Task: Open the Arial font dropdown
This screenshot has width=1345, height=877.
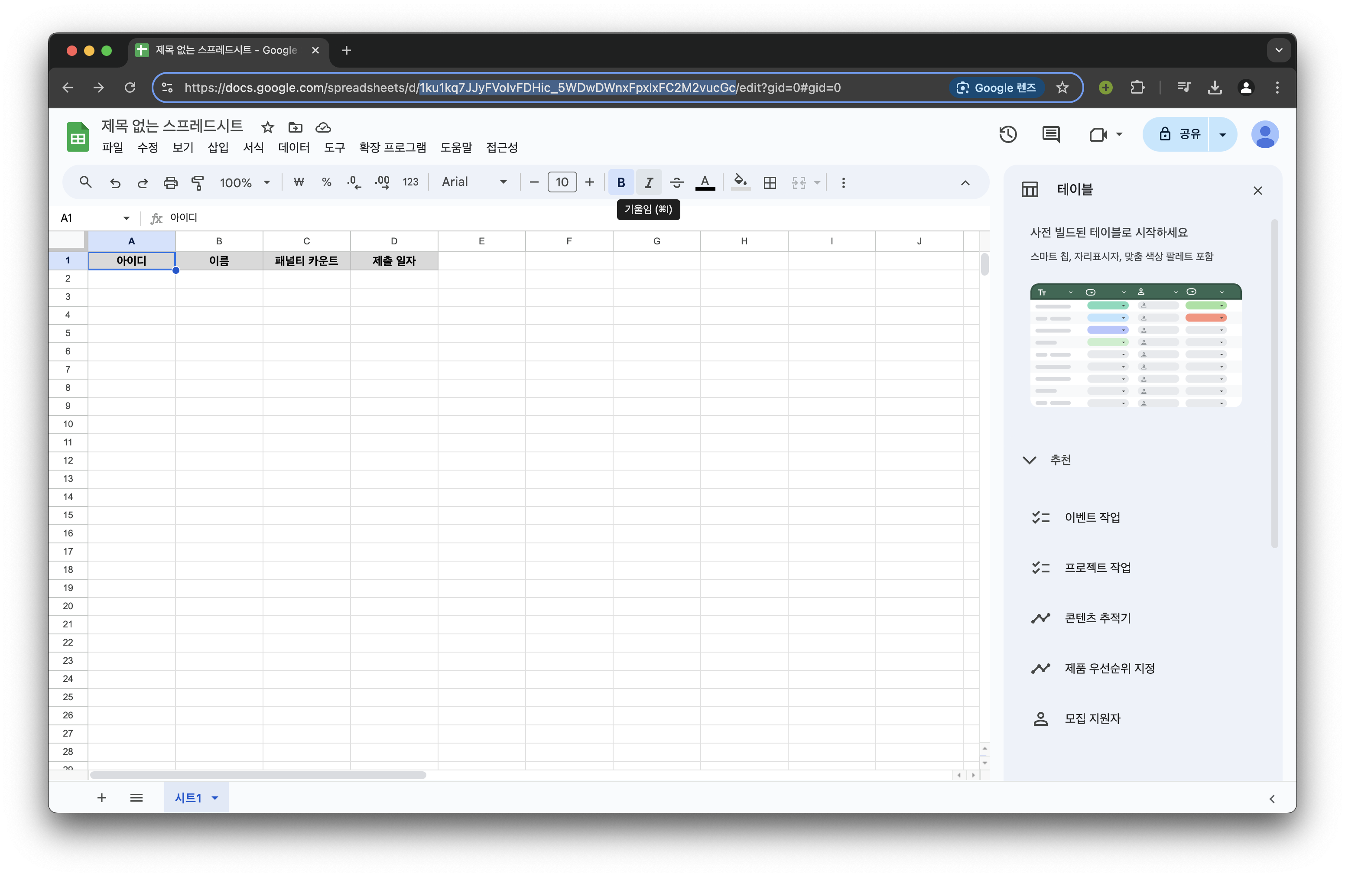Action: (x=474, y=182)
